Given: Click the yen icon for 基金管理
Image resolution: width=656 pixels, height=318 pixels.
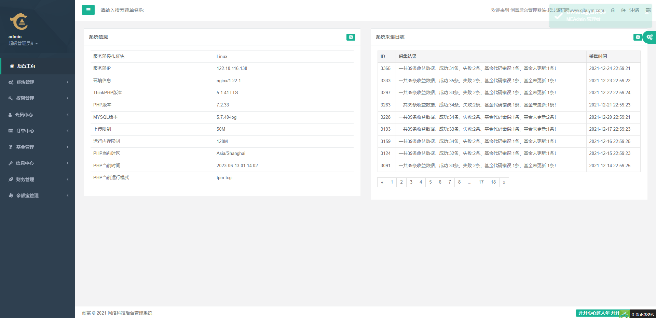Looking at the screenshot, I should [x=11, y=147].
